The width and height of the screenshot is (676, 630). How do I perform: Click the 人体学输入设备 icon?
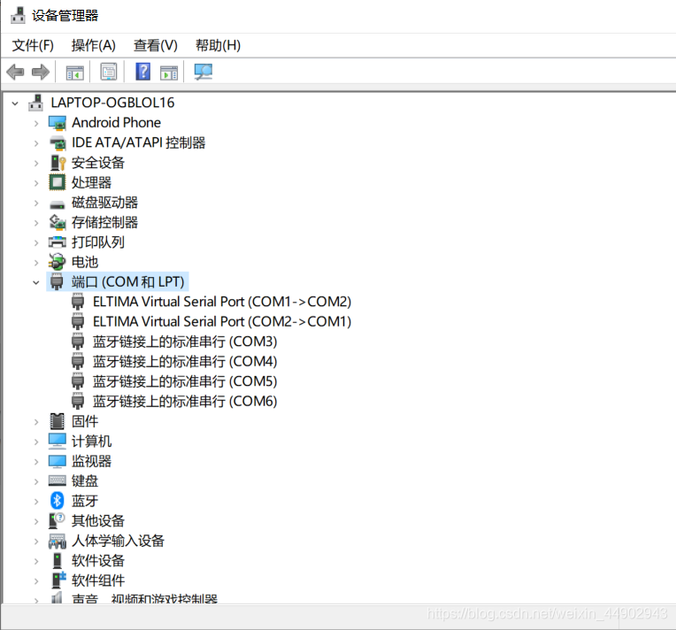tap(58, 541)
